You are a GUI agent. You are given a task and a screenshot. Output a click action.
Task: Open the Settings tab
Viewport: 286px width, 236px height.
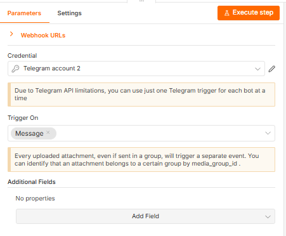coord(69,13)
